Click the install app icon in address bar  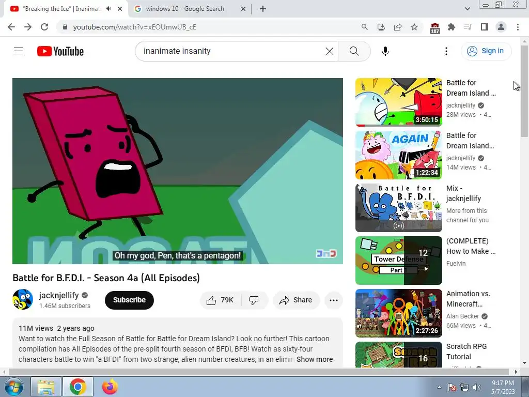point(381,27)
